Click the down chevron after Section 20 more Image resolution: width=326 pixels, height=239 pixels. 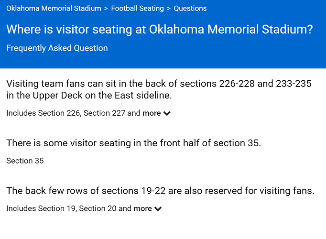point(158,209)
